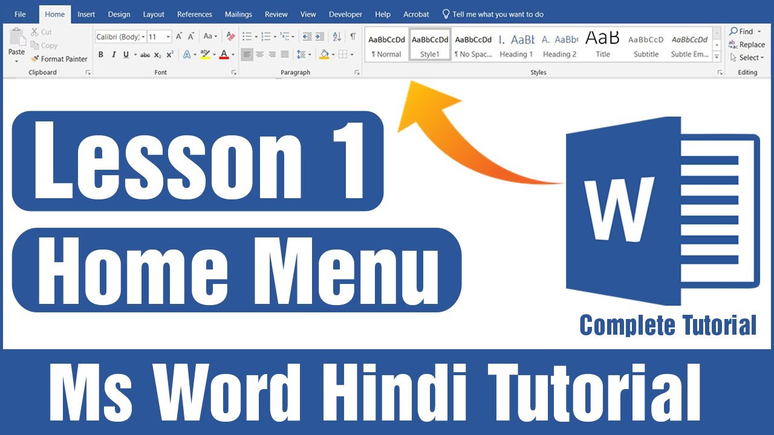Switch to the Layout tab
774x435 pixels.
(154, 14)
